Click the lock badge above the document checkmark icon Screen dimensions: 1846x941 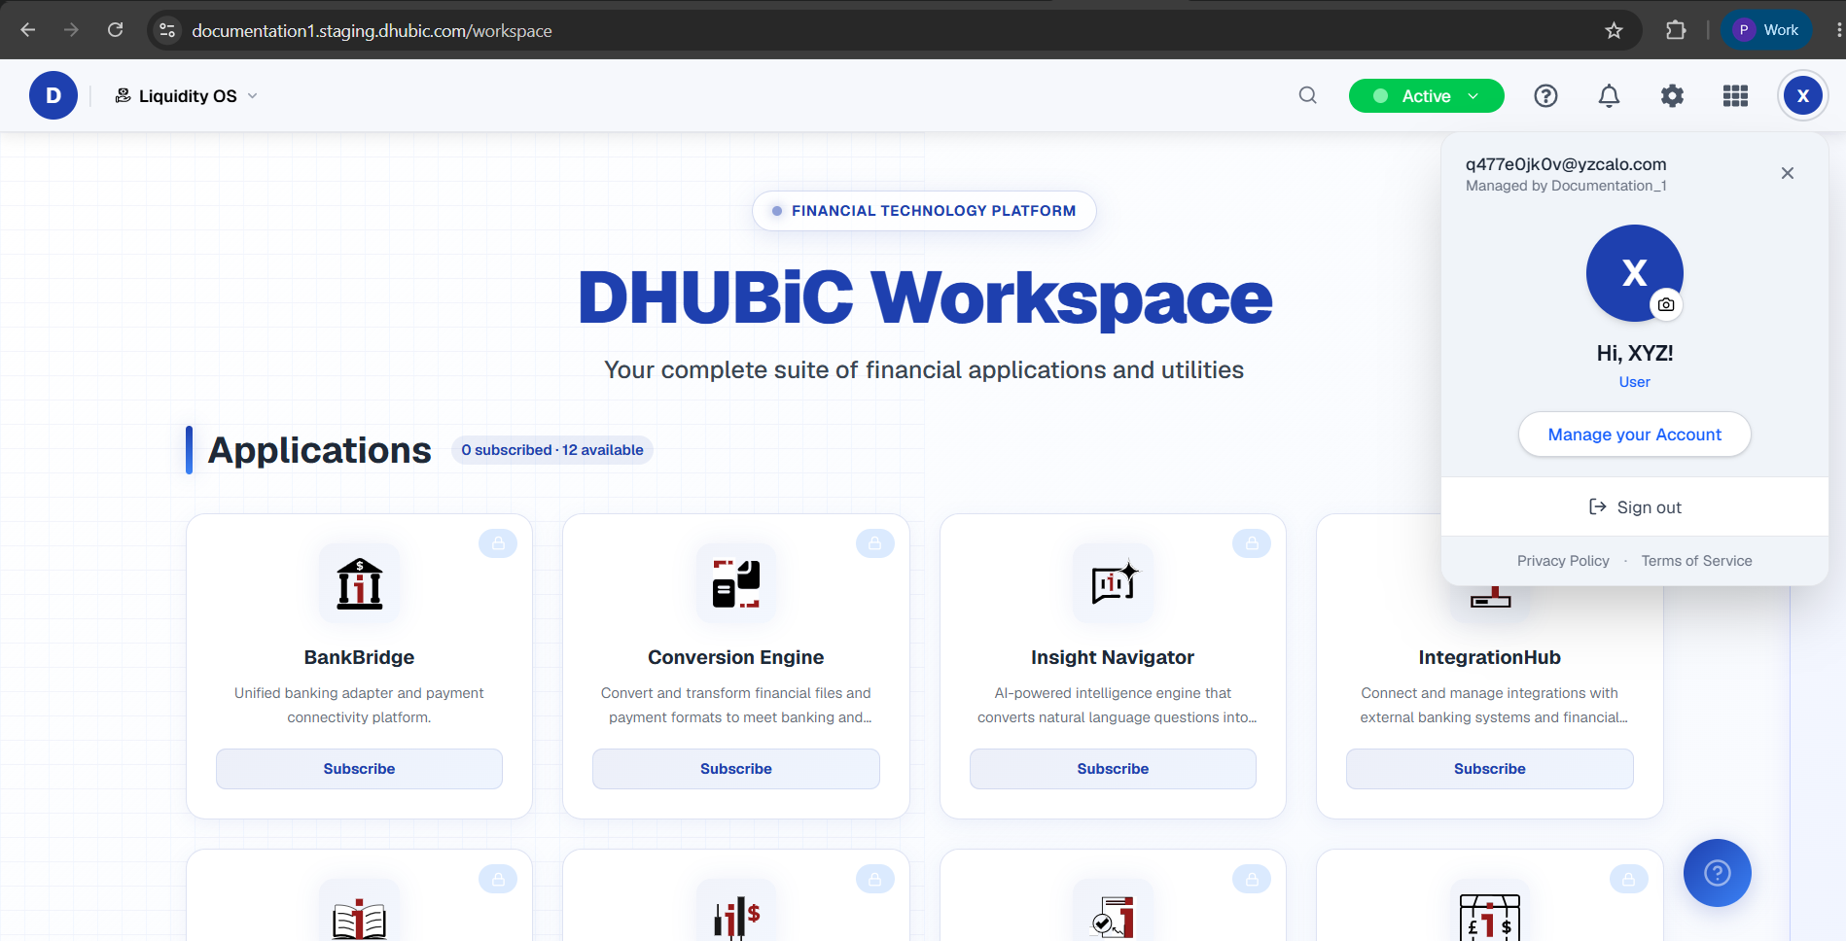1252,879
